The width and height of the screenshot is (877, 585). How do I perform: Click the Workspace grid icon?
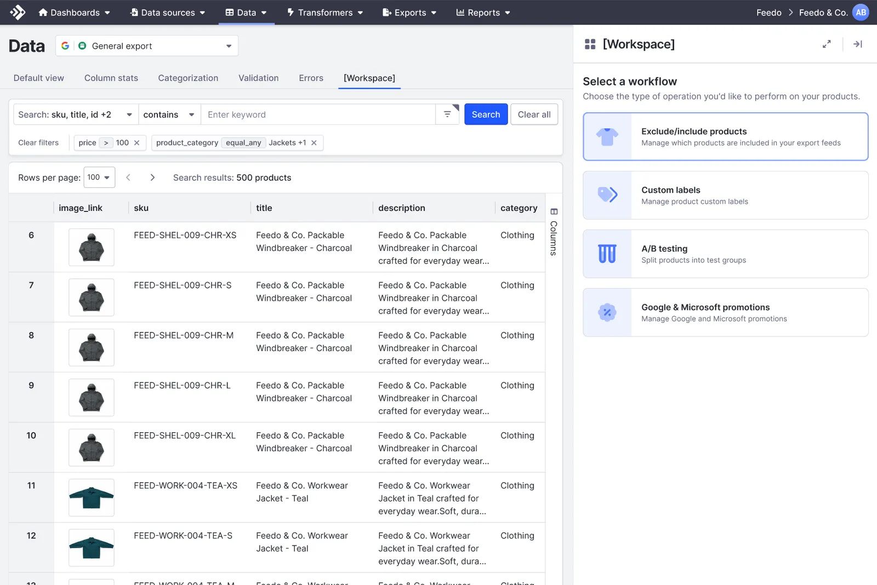(x=590, y=44)
